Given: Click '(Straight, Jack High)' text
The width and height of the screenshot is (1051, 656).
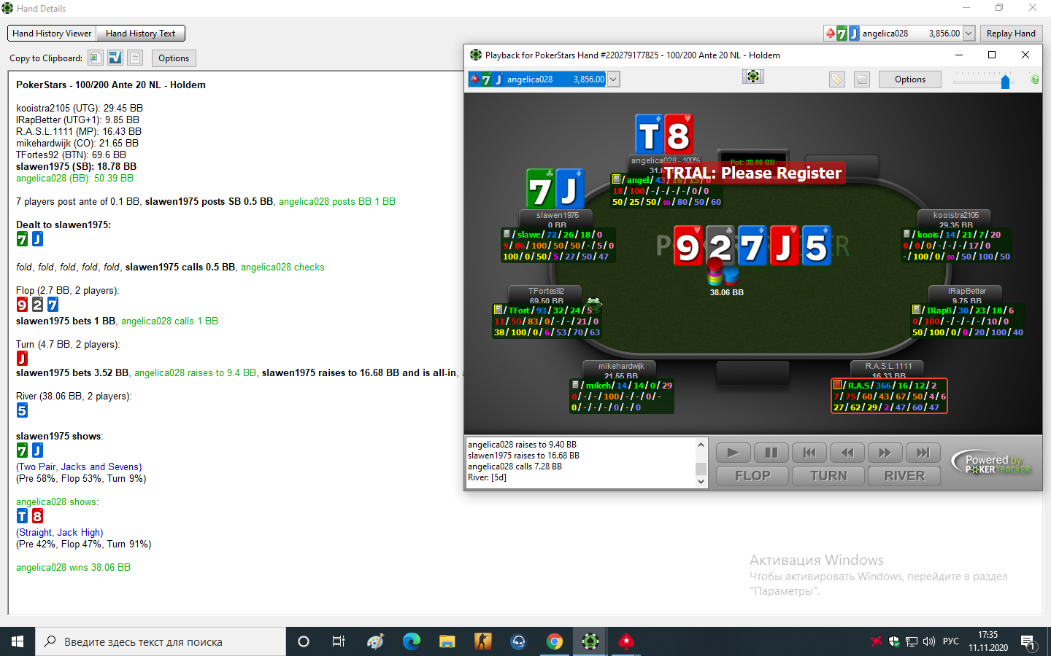Looking at the screenshot, I should 60,532.
